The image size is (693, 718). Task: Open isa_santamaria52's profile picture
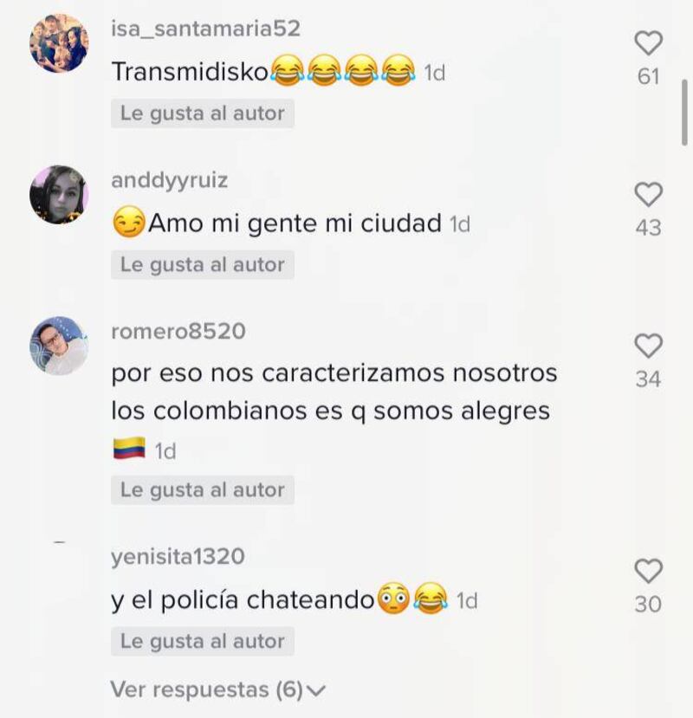[59, 43]
